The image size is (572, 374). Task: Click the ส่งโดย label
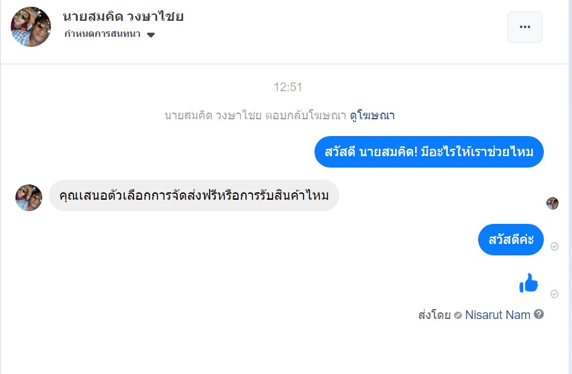pos(434,314)
